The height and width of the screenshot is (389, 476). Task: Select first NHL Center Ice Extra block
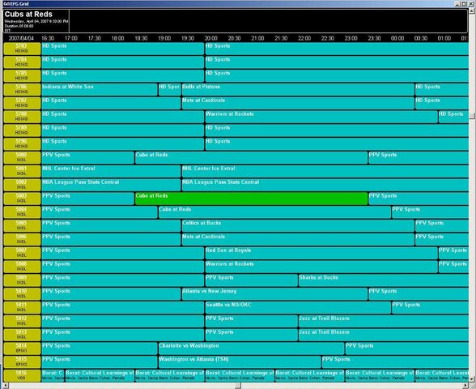tap(111, 172)
